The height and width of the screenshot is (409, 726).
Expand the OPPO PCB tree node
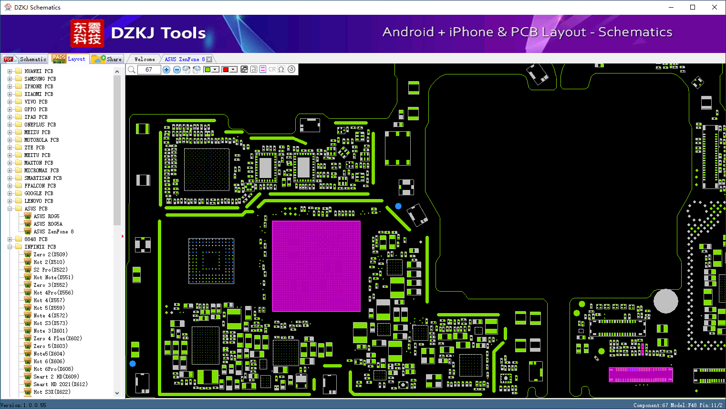coord(10,109)
